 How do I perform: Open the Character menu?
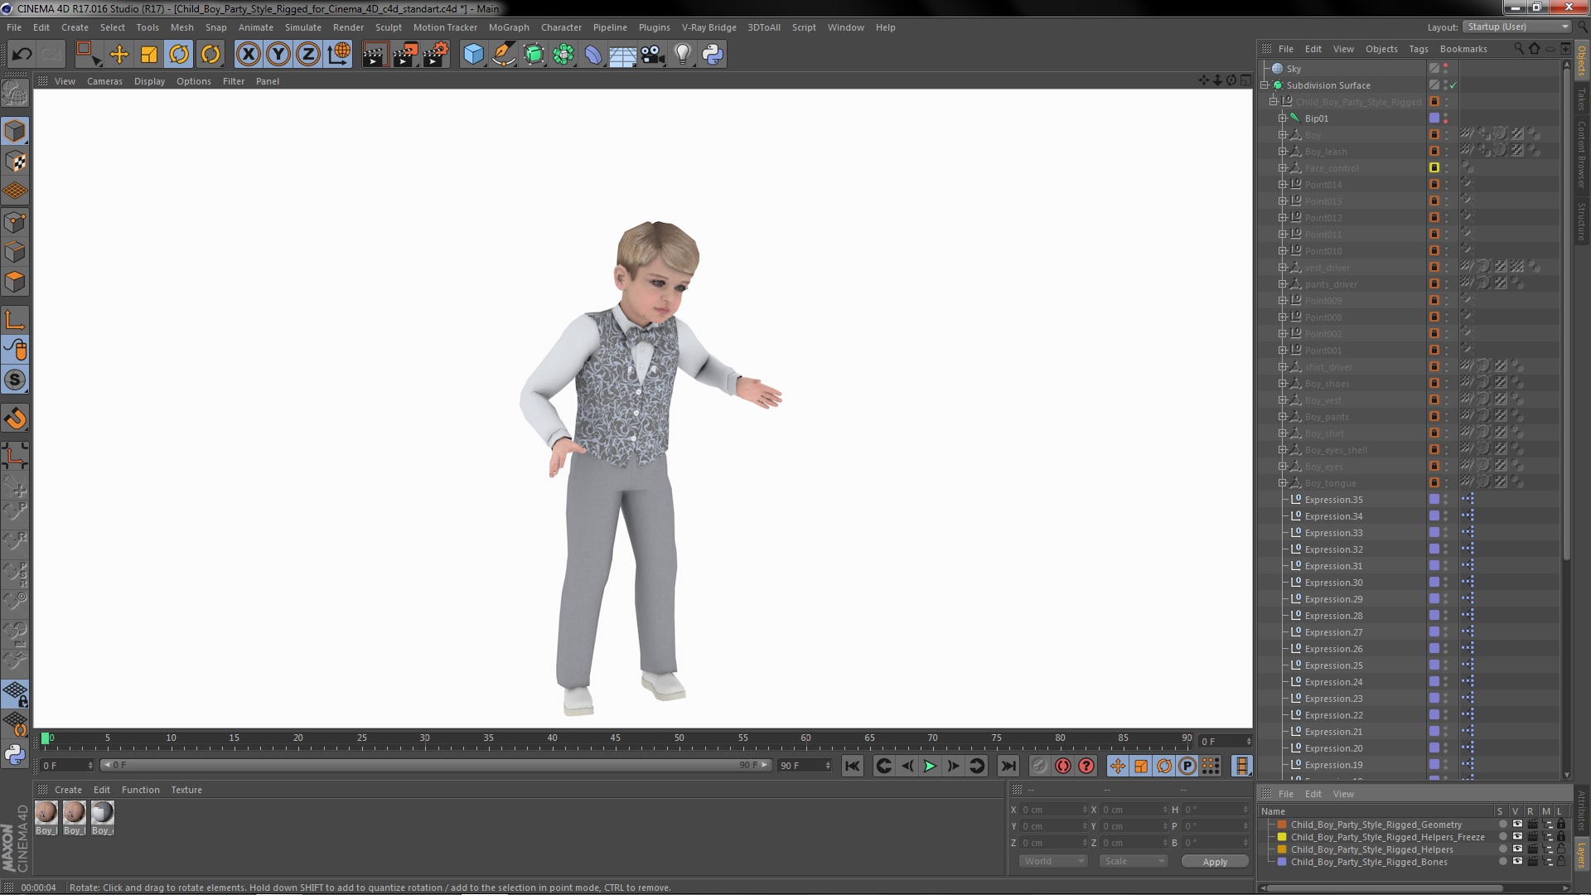(561, 27)
